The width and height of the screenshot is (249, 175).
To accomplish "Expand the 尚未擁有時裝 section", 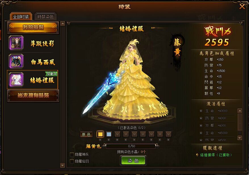I will pyautogui.click(x=33, y=95).
